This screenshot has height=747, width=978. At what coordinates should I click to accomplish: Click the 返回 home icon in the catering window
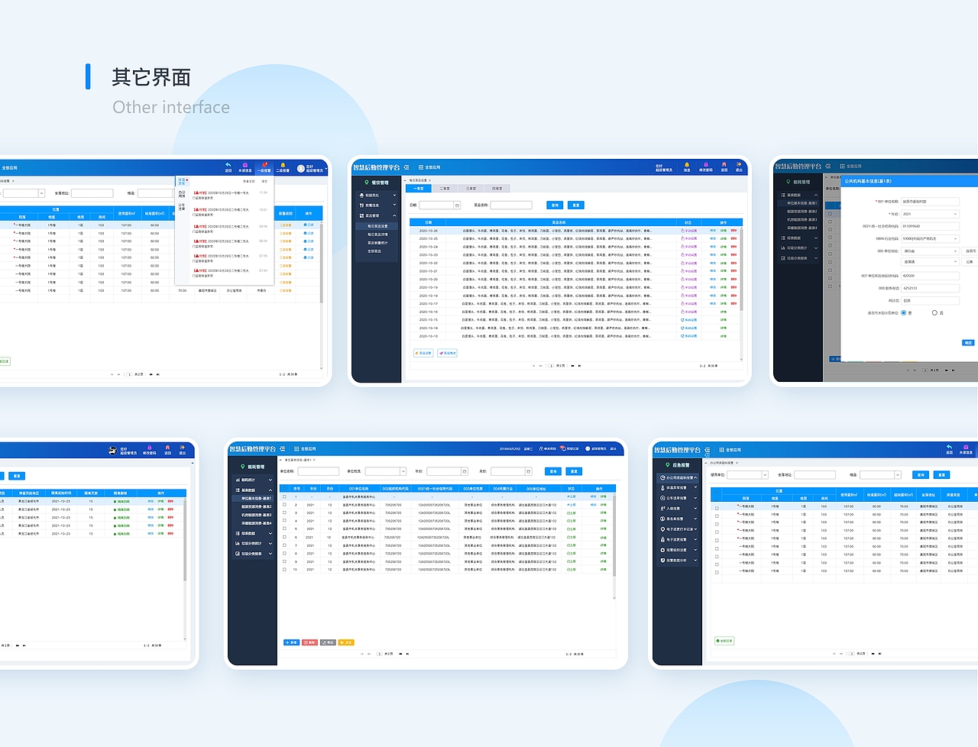point(724,165)
